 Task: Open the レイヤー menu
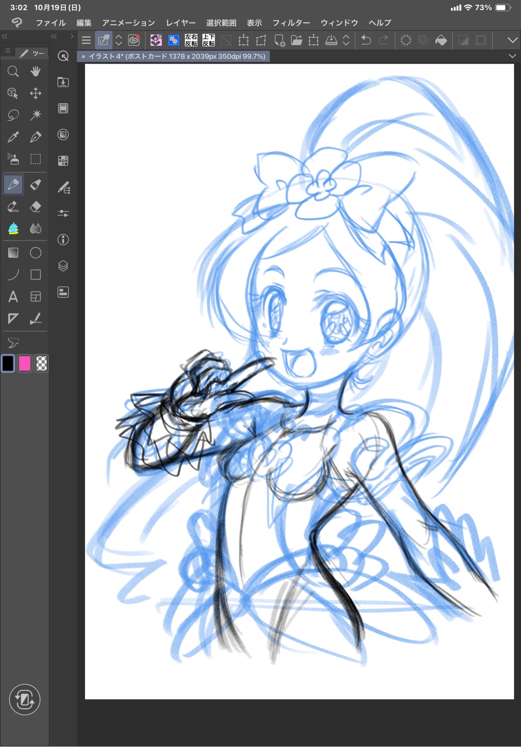coord(180,23)
